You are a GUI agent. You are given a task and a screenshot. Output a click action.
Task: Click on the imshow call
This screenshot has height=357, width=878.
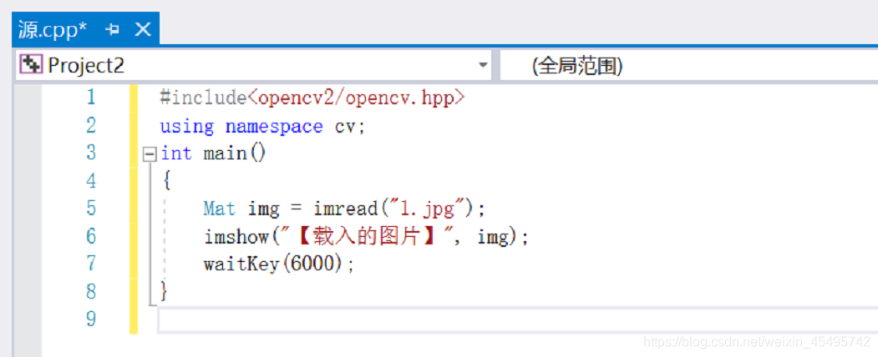pyautogui.click(x=236, y=237)
